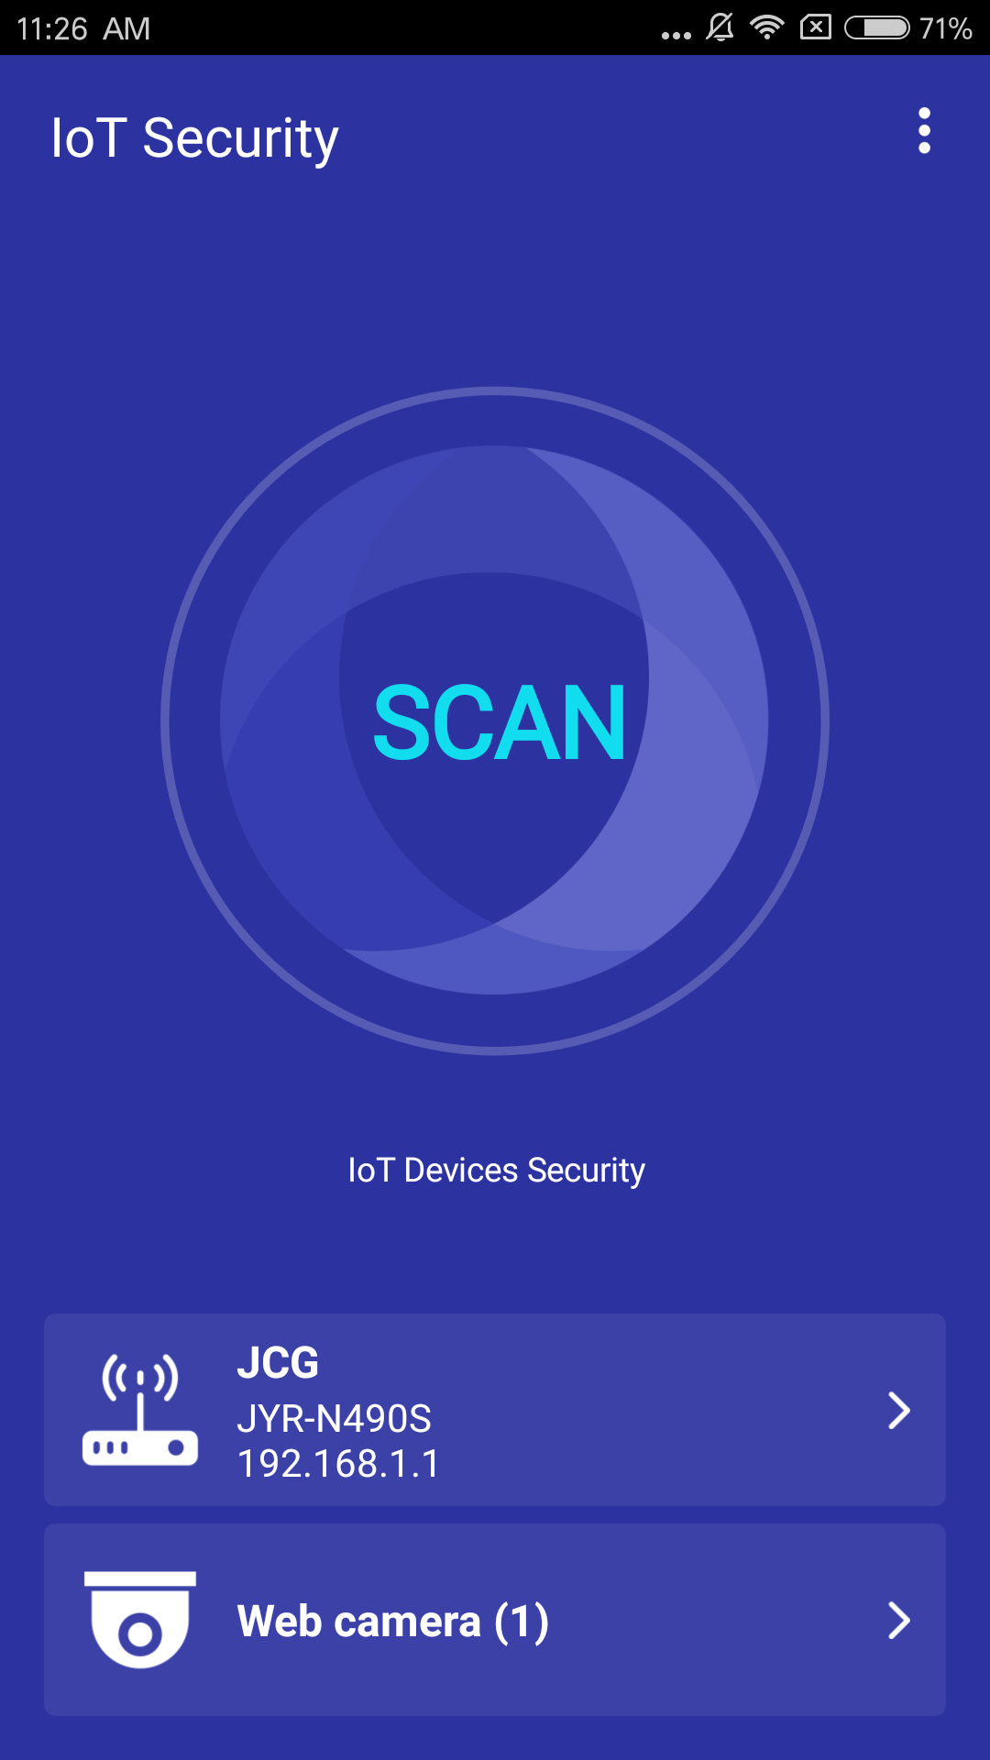Tap the IoT Devices Security label

[496, 1170]
